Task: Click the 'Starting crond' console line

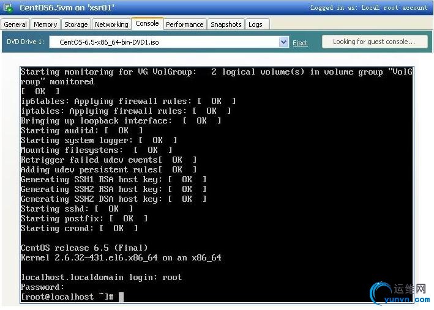Action: [79, 228]
